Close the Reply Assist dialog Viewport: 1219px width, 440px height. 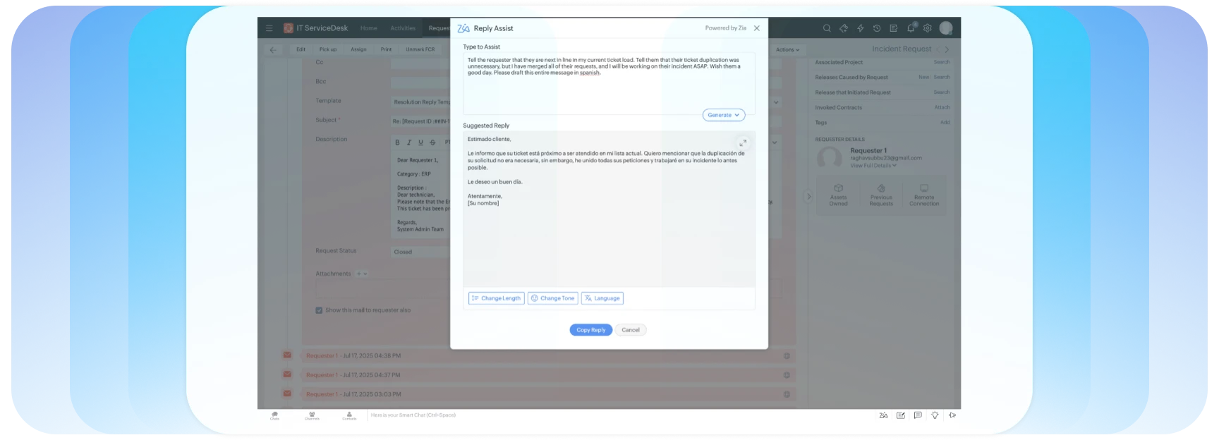coord(757,28)
